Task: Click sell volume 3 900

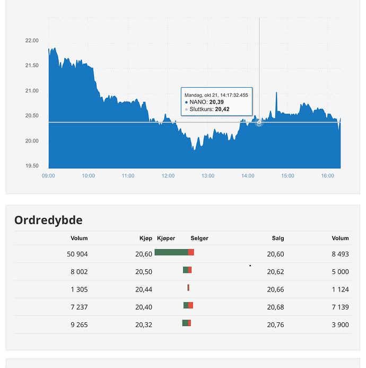Action: (340, 325)
